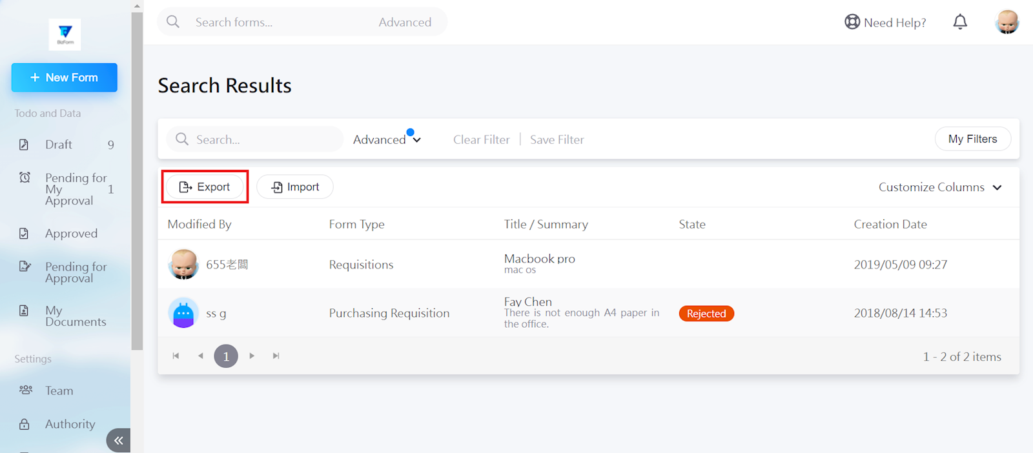The width and height of the screenshot is (1033, 453).
Task: Click the previous page arrow
Action: coord(201,356)
